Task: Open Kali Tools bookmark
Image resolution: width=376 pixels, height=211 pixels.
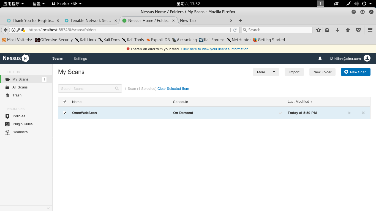Action: pyautogui.click(x=133, y=40)
